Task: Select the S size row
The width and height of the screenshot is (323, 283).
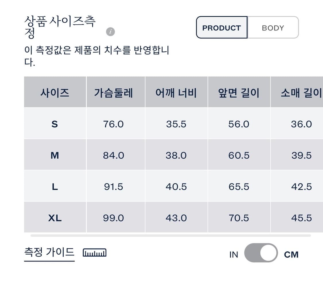Action: click(x=55, y=124)
